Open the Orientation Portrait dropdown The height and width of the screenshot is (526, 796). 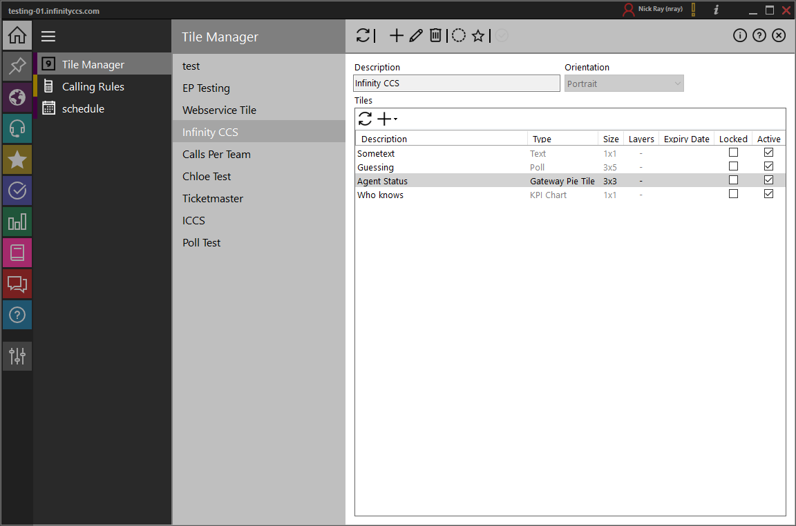(x=624, y=84)
